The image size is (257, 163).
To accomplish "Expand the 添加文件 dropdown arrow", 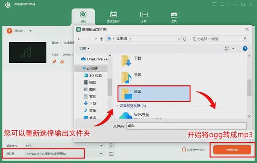I will click(x=30, y=31).
